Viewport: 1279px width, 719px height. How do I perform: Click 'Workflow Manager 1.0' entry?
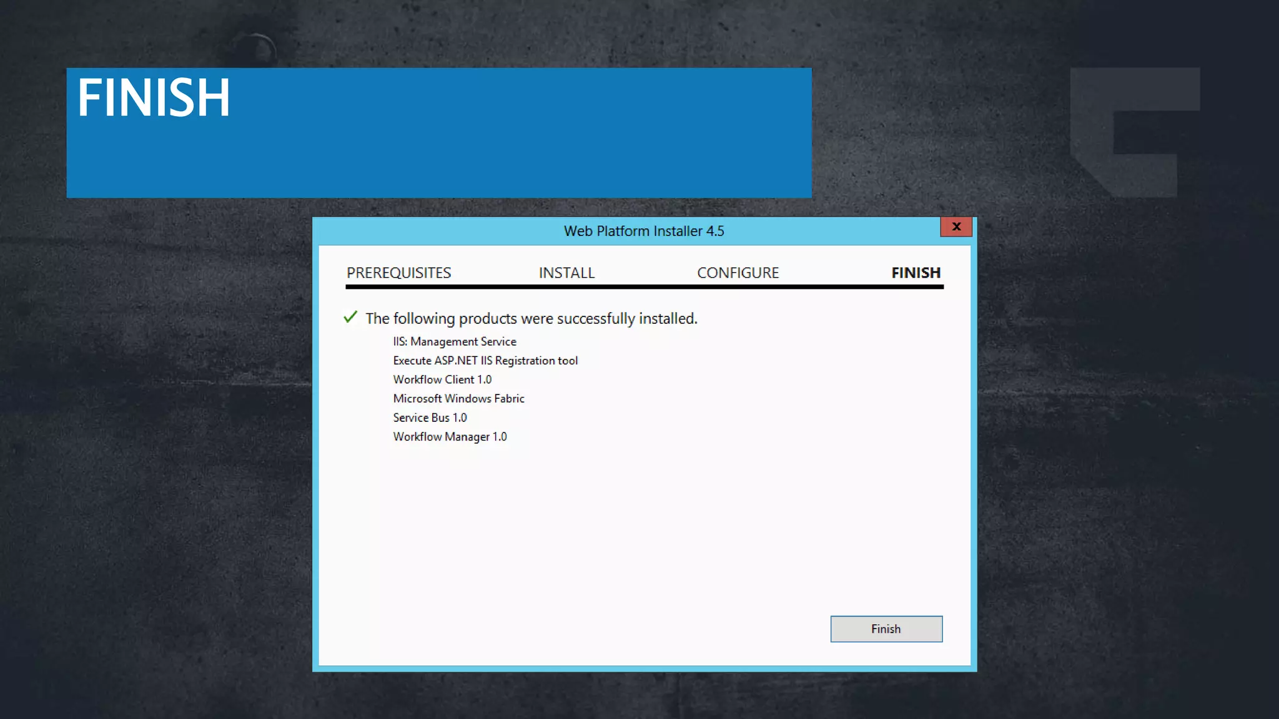pyautogui.click(x=450, y=437)
